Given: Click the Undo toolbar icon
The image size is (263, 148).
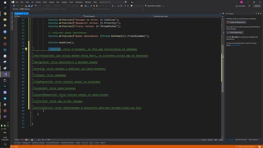Looking at the screenshot, I should 36,6.
